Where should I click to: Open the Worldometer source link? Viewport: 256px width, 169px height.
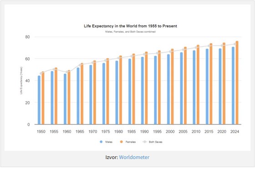click(x=134, y=157)
